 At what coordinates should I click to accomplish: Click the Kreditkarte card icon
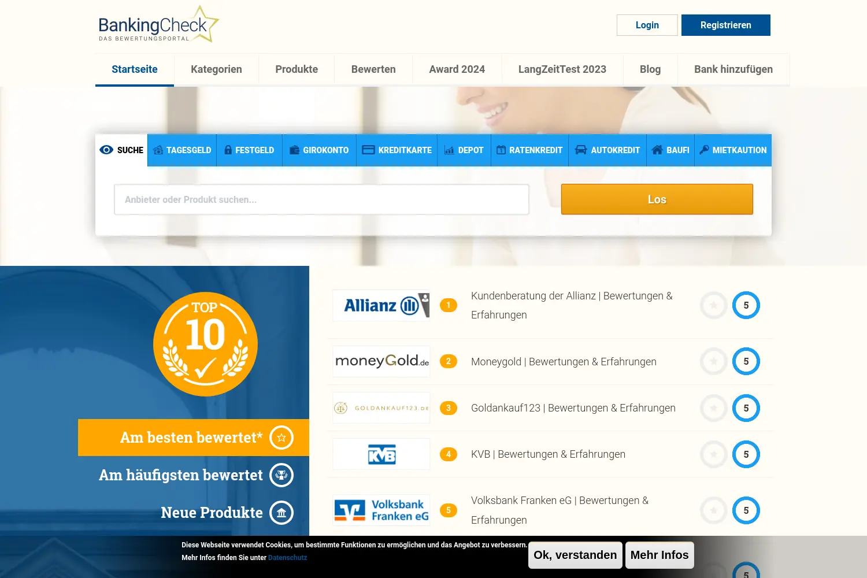pyautogui.click(x=368, y=150)
